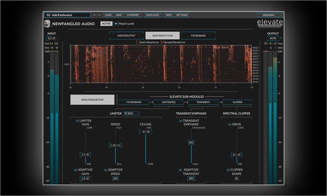Viewport: 327px width, 196px height.
Task: Click the input gain value 0.0 dB
Action: [x=52, y=39]
